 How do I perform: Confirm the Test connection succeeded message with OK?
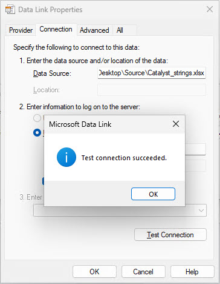pos(153,194)
